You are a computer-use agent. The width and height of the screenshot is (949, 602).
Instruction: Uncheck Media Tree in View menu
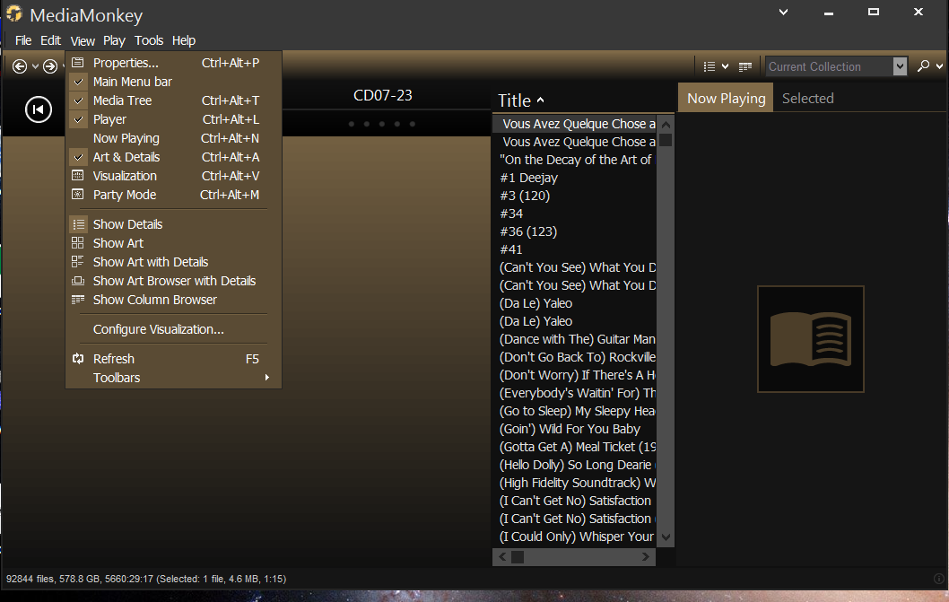[x=122, y=100]
